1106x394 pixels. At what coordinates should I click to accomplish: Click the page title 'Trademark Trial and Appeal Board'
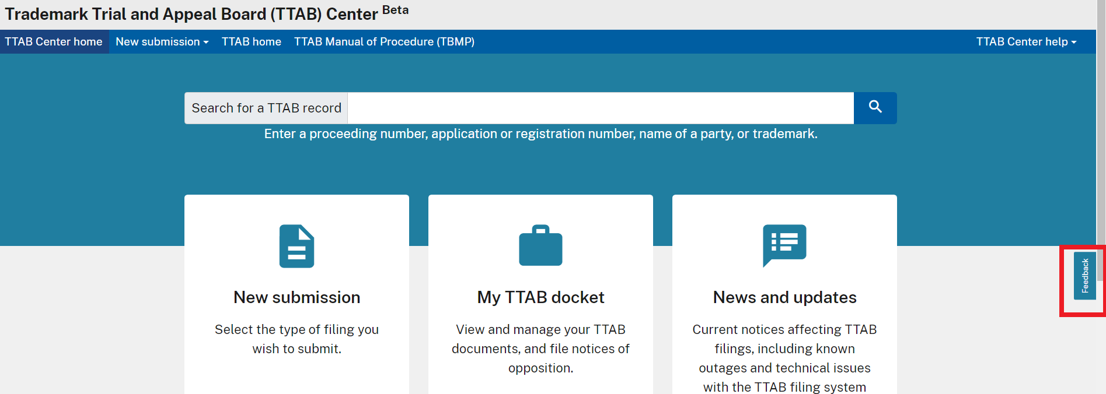207,13
